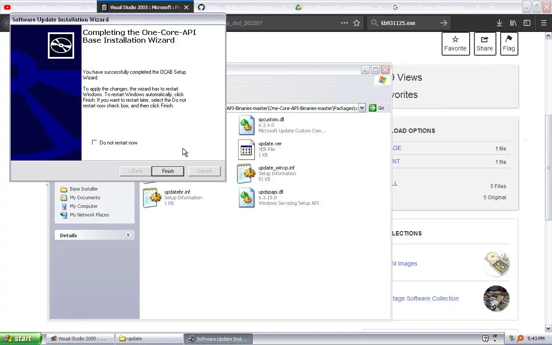
Task: Click the Base Installer folder icon
Action: 64,189
